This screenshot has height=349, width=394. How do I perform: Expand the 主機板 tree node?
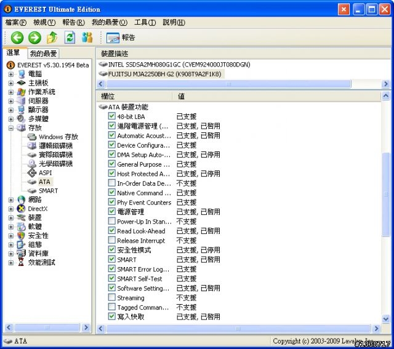pyautogui.click(x=11, y=83)
